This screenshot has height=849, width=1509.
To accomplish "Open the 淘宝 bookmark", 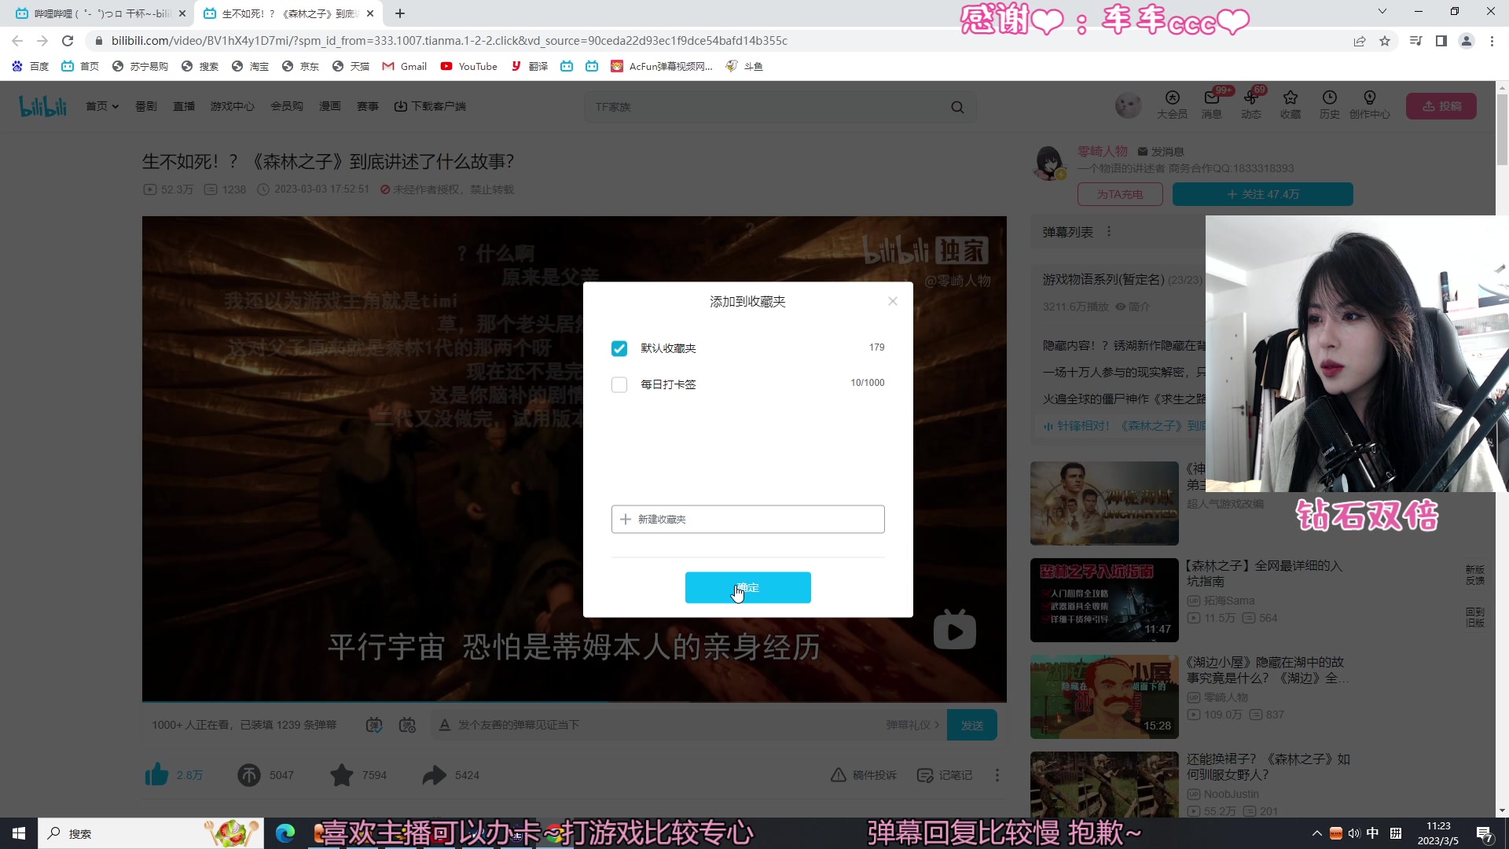I will (251, 66).
